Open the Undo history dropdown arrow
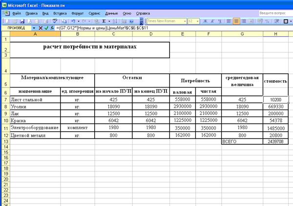This screenshot has height=206, width=293. pos(79,21)
